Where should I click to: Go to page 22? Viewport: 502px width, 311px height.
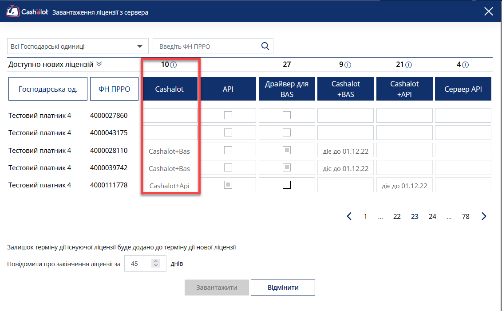pyautogui.click(x=397, y=217)
